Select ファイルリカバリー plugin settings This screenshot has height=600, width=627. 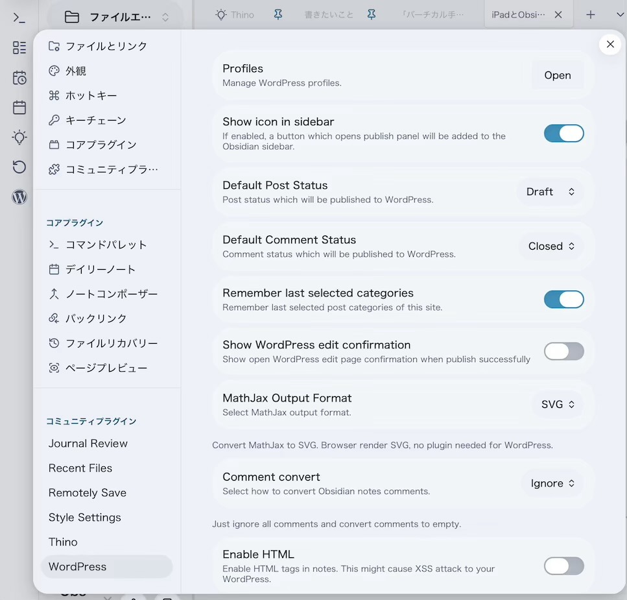pos(107,343)
